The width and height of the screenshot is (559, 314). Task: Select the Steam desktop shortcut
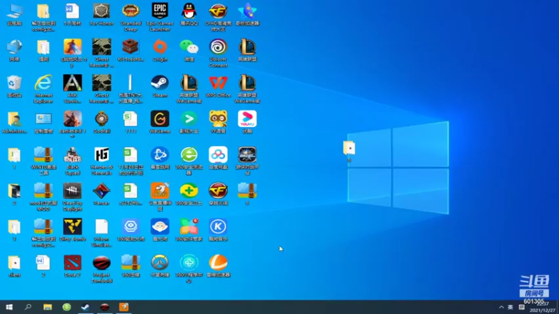pos(160,87)
